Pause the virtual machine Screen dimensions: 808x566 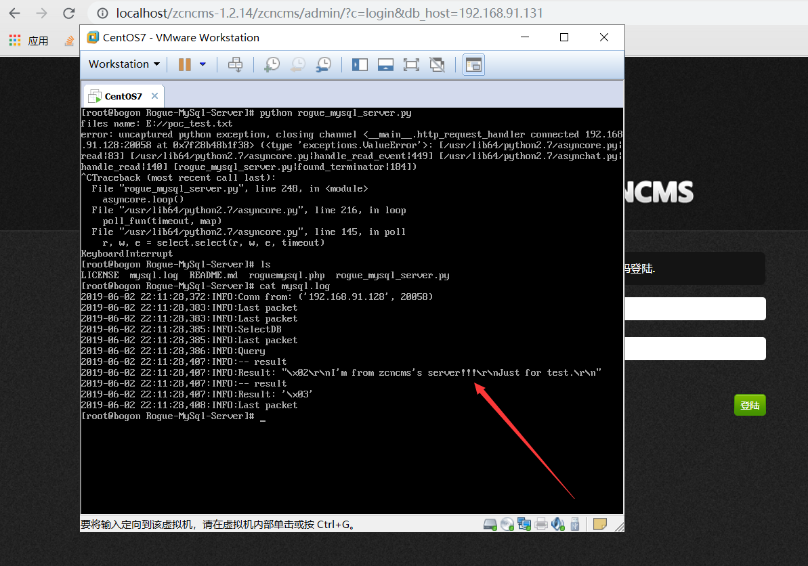click(184, 64)
